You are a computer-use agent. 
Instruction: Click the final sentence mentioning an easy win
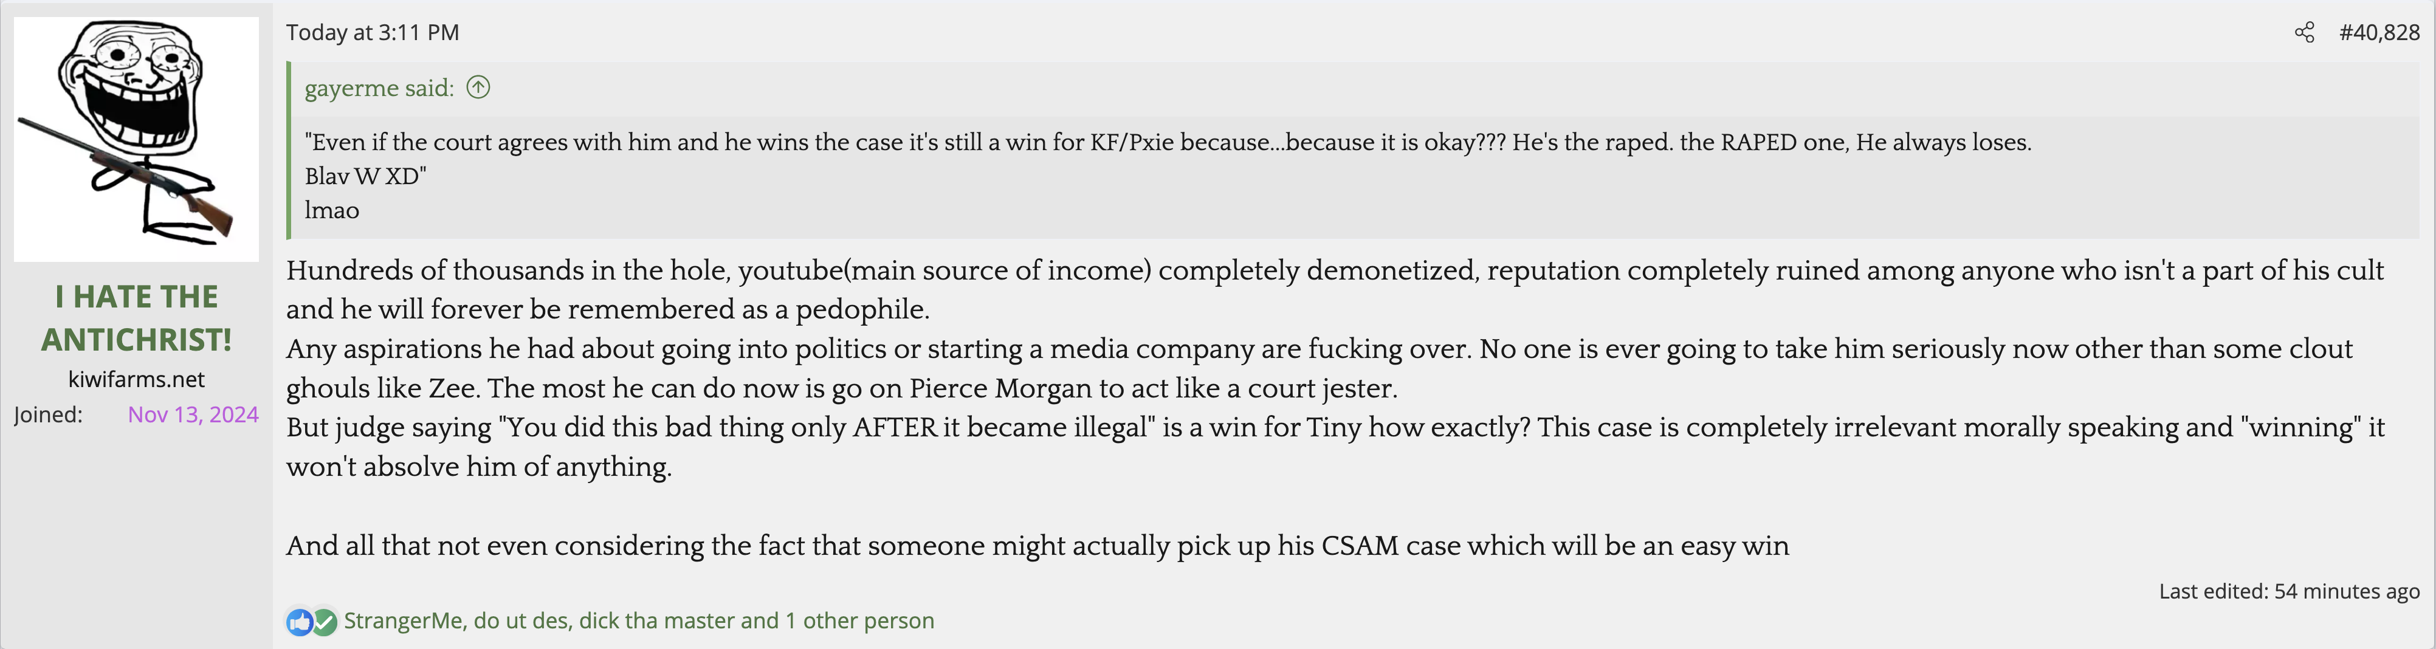[1036, 546]
